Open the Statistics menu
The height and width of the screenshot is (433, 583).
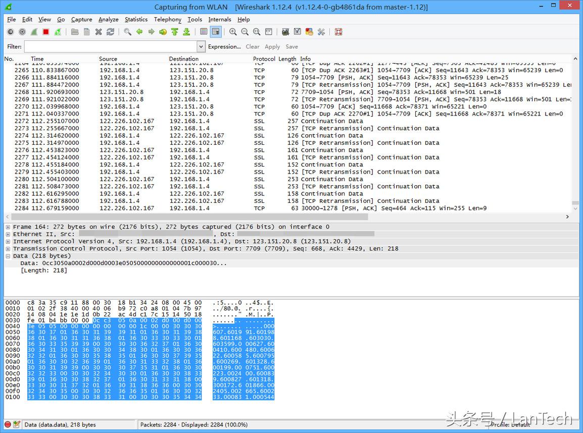(136, 19)
